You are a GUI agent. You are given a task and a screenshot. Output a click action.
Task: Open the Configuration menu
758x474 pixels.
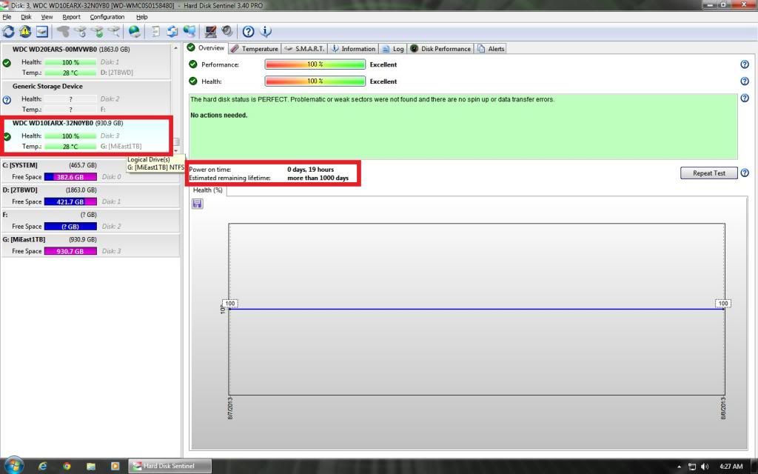tap(107, 16)
